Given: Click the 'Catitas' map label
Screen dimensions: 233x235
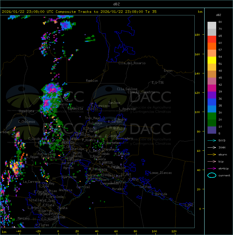Looking at the screenshot, I should coord(145,187).
